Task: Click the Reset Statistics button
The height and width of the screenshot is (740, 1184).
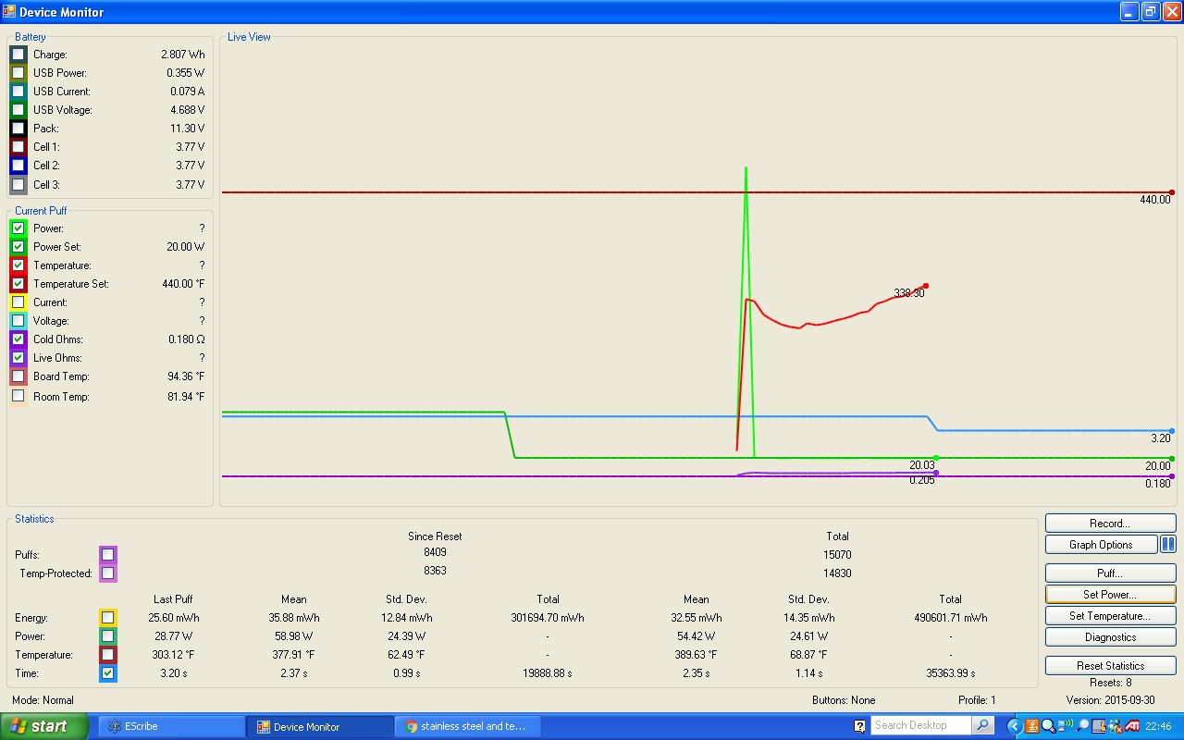Action: pos(1110,666)
